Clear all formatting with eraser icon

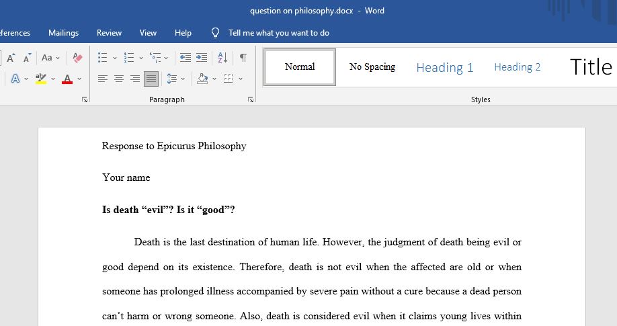click(x=77, y=58)
